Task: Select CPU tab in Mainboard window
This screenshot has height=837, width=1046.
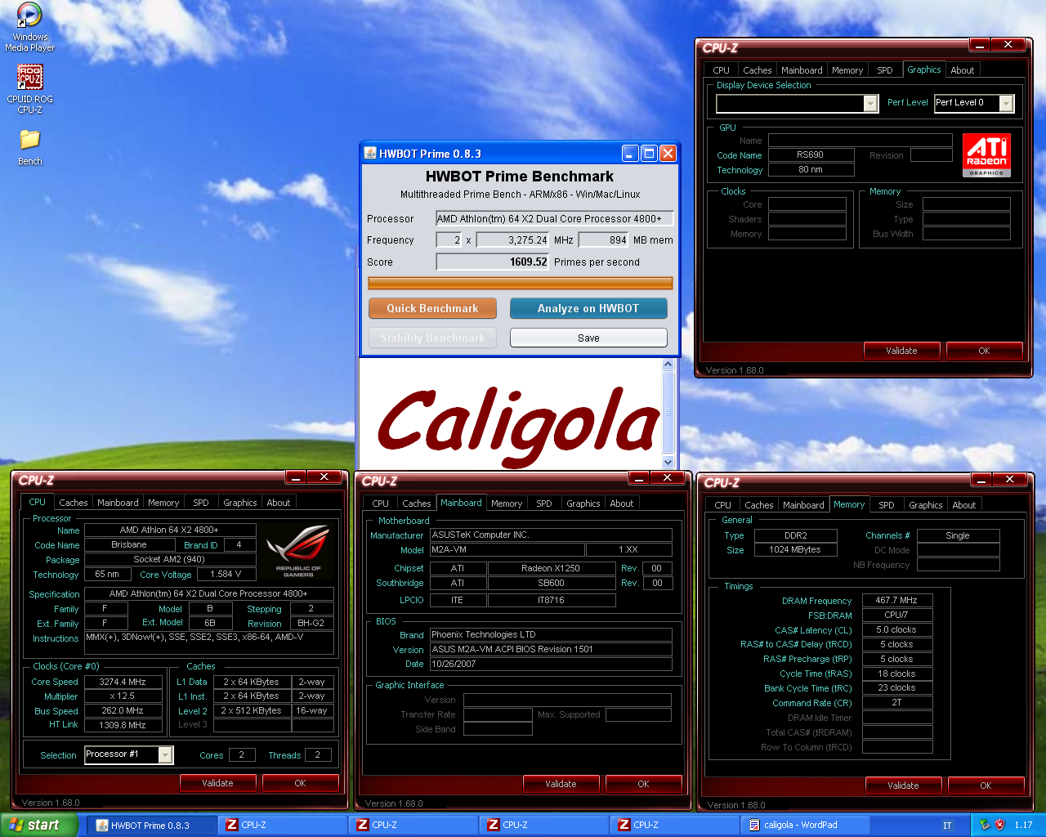Action: (380, 504)
